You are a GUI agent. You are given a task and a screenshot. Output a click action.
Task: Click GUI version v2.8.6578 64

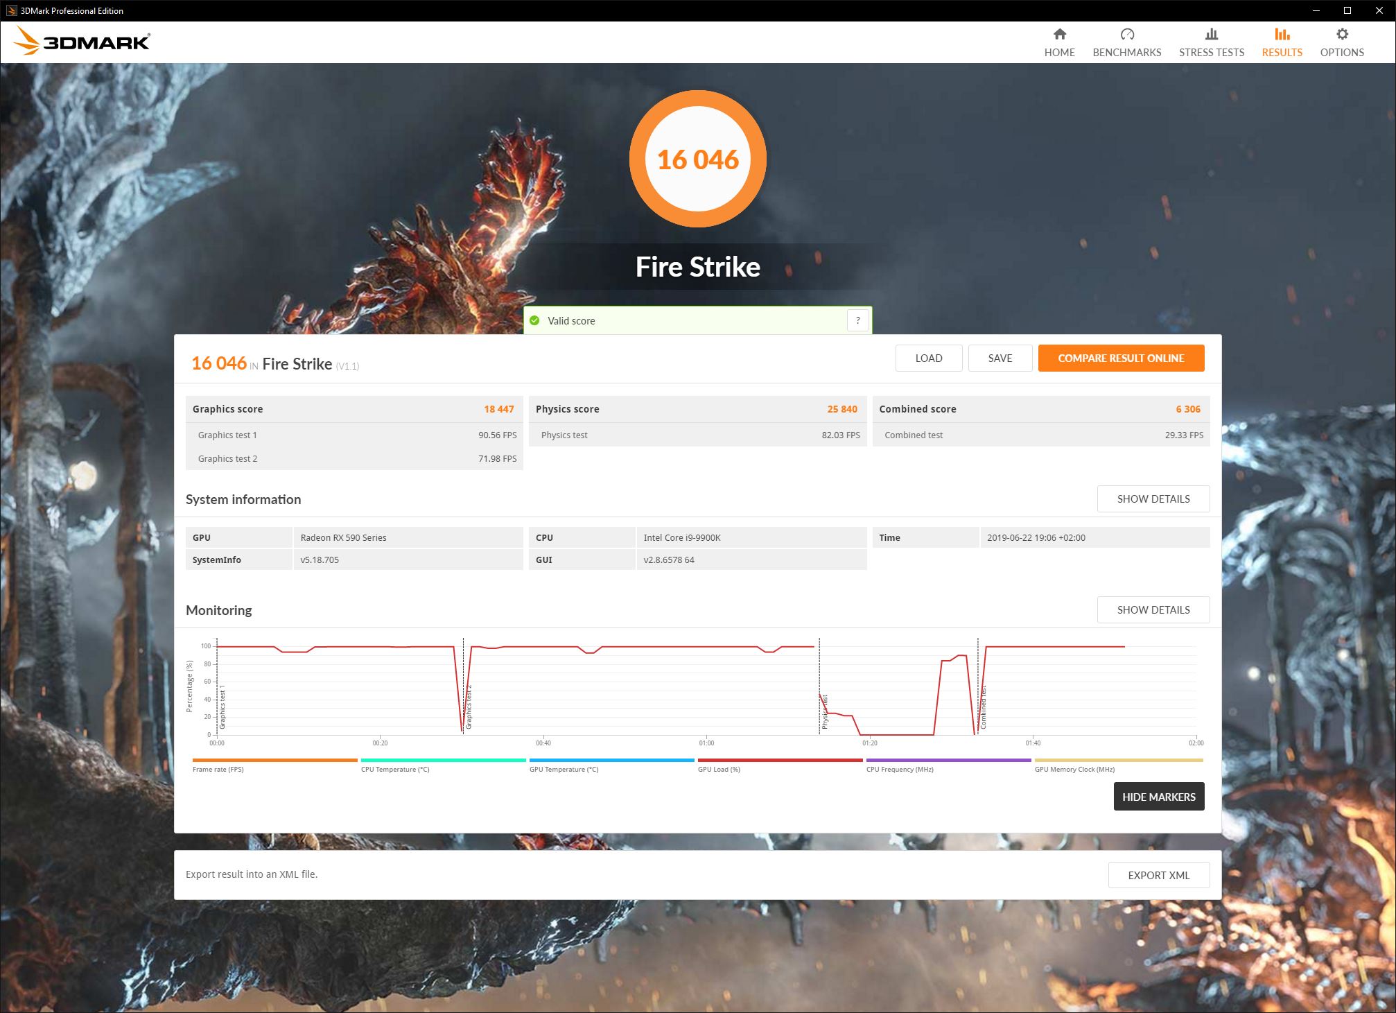click(751, 560)
